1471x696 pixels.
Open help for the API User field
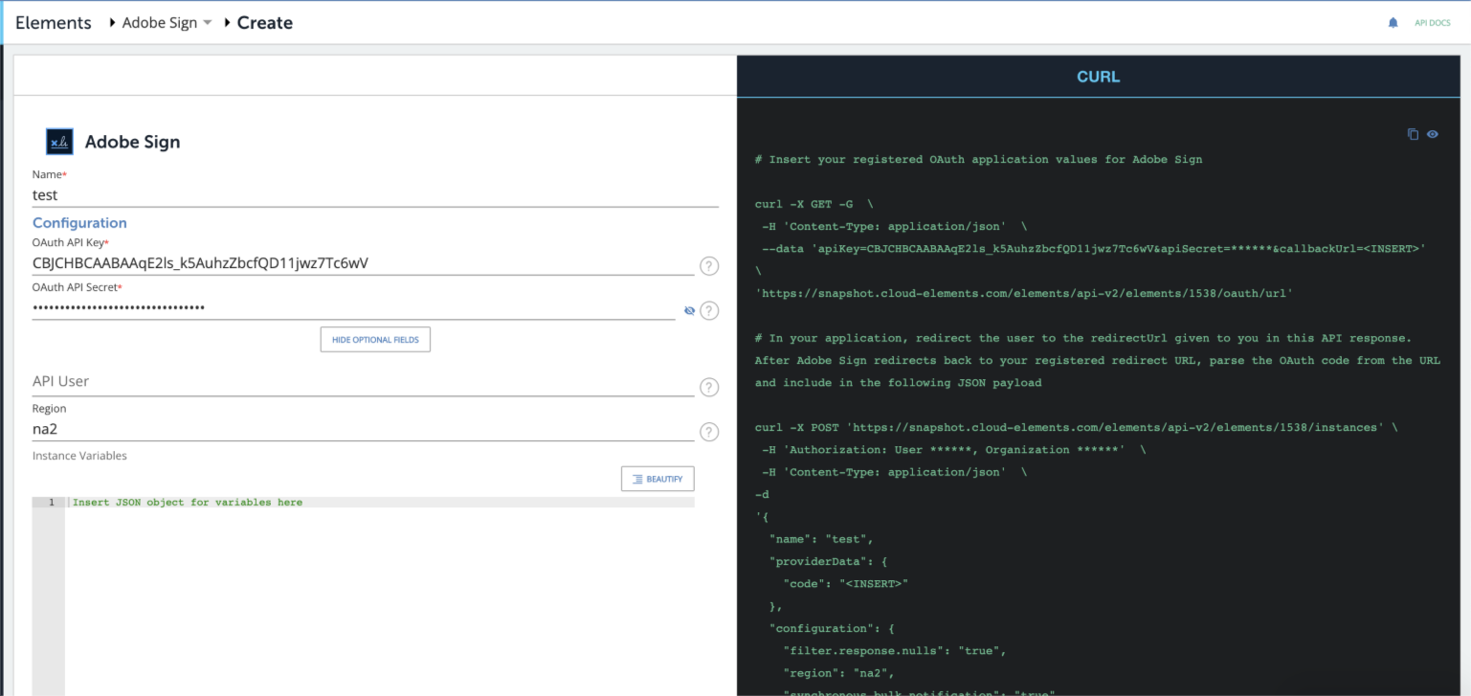(709, 387)
